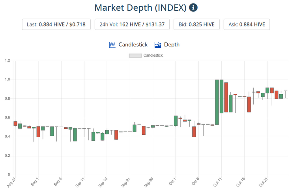Click the Last price 0.884 HIVE box
The width and height of the screenshot is (303, 195).
tap(56, 24)
